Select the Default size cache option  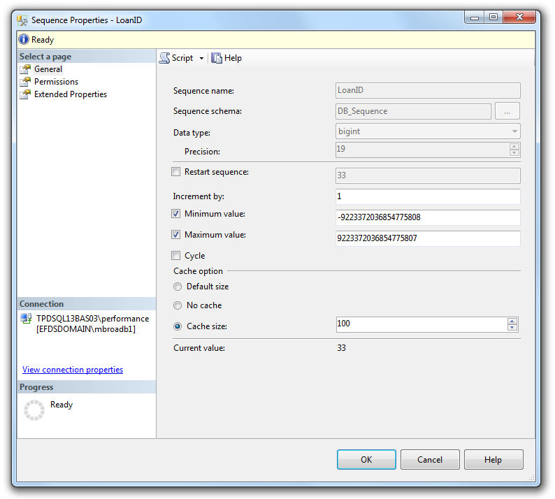[178, 287]
